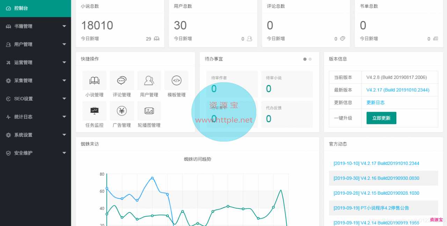This screenshot has width=447, height=226.
Task: Click the 安全维护 shield icon in the sidebar
Action: pyautogui.click(x=8, y=153)
